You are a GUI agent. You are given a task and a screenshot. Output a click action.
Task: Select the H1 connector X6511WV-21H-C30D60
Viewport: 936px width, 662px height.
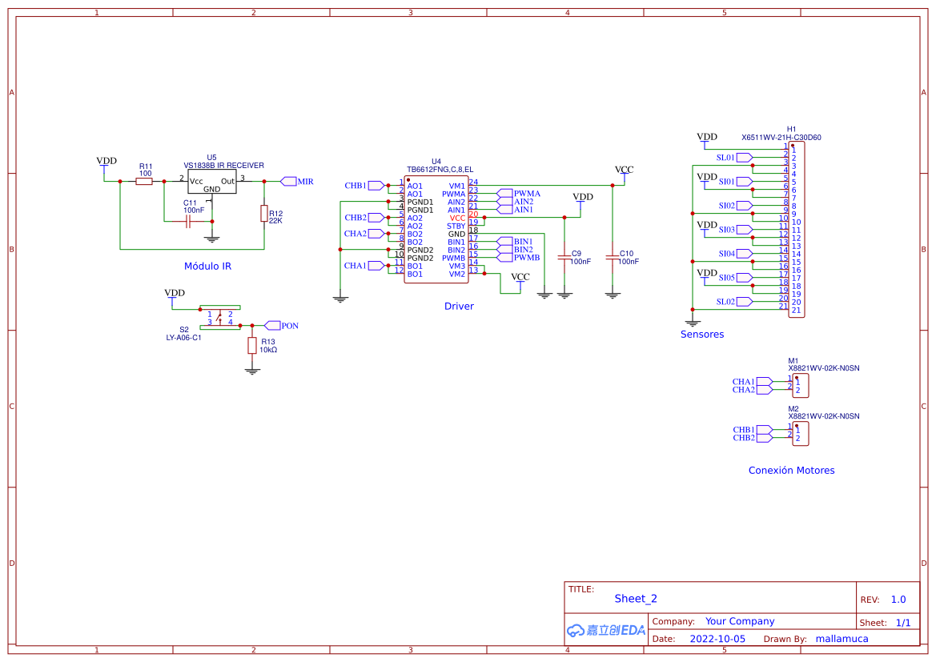tap(796, 228)
